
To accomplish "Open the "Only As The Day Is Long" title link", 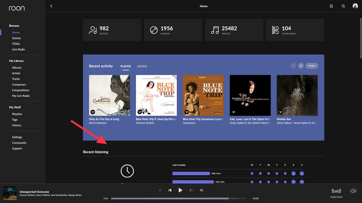I will coord(104,119).
